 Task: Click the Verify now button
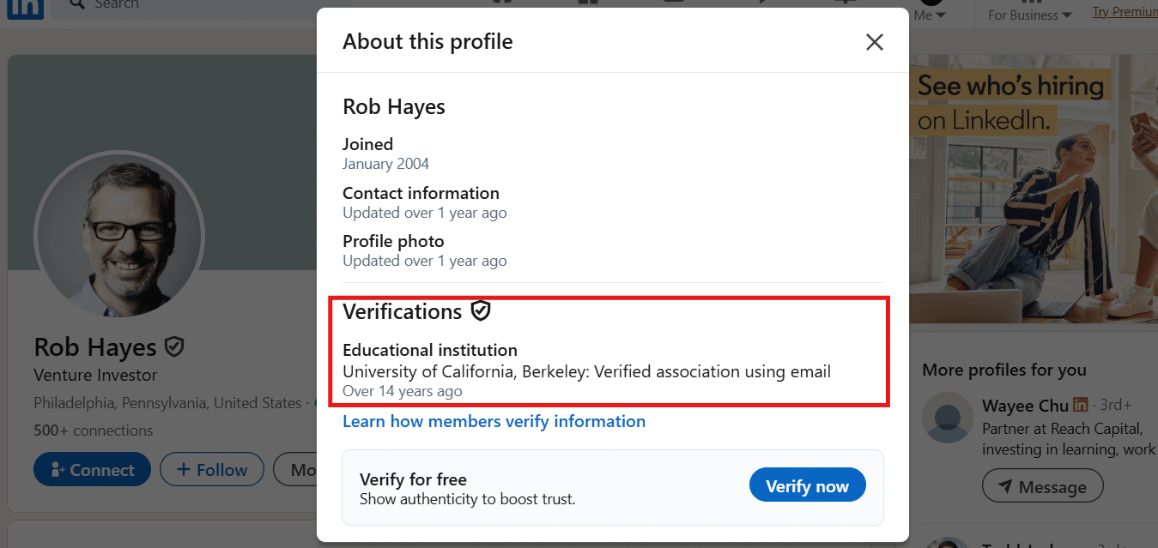[x=807, y=485]
